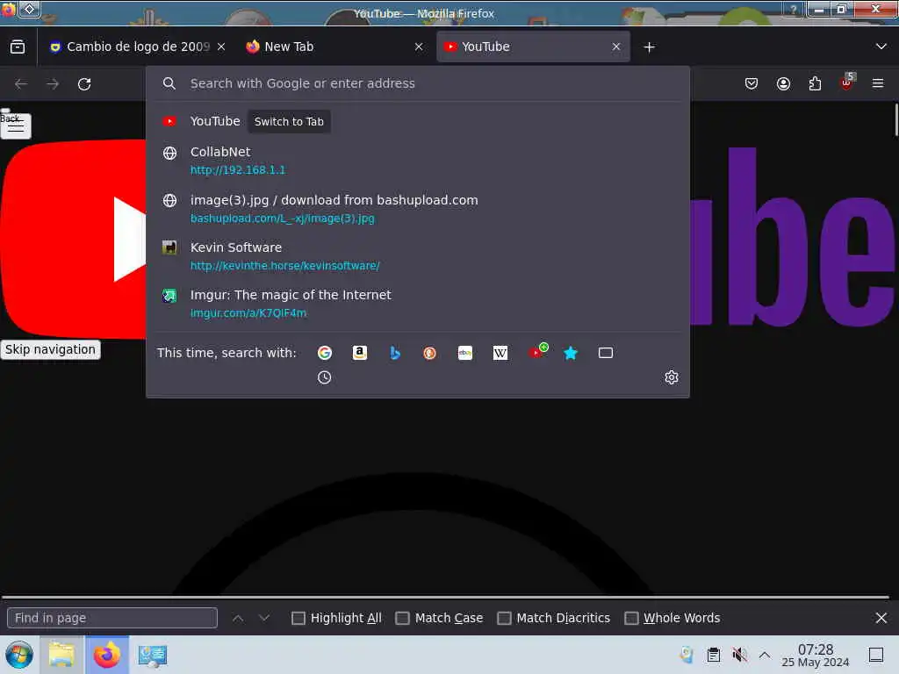This screenshot has height=674, width=899.
Task: Search this time with Amazon
Action: [x=359, y=353]
